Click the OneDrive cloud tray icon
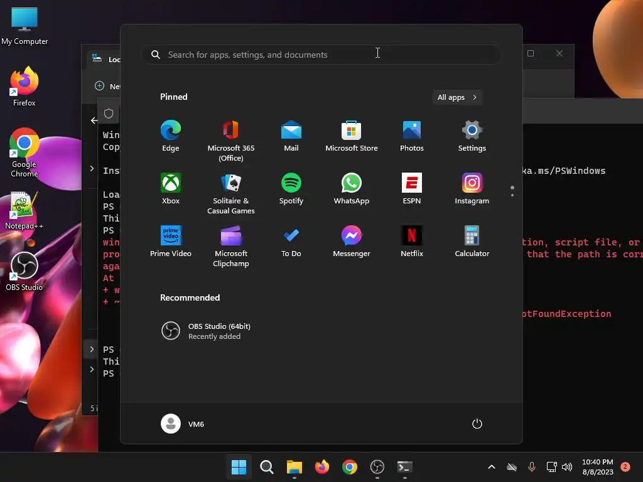Viewport: 643px width, 482px height. [512, 467]
